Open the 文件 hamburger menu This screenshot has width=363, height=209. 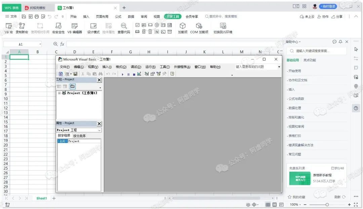tap(11, 16)
